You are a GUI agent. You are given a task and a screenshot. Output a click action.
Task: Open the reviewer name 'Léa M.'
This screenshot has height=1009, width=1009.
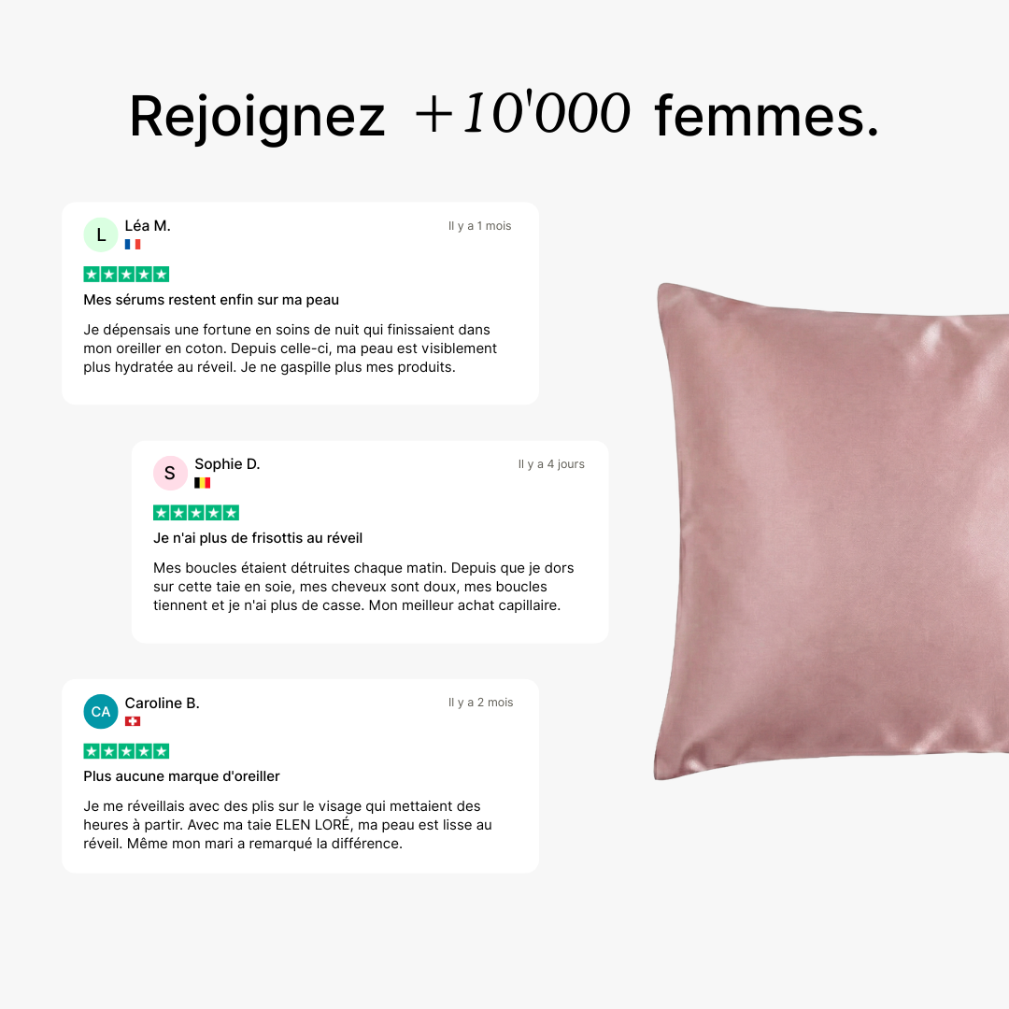click(x=148, y=226)
